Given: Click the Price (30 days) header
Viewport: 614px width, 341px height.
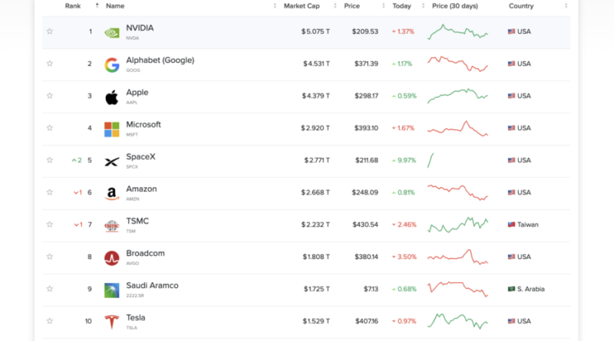Looking at the screenshot, I should coord(455,6).
